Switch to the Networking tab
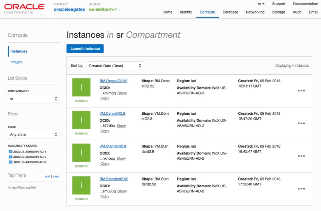The height and width of the screenshot is (211, 321). 255,12
